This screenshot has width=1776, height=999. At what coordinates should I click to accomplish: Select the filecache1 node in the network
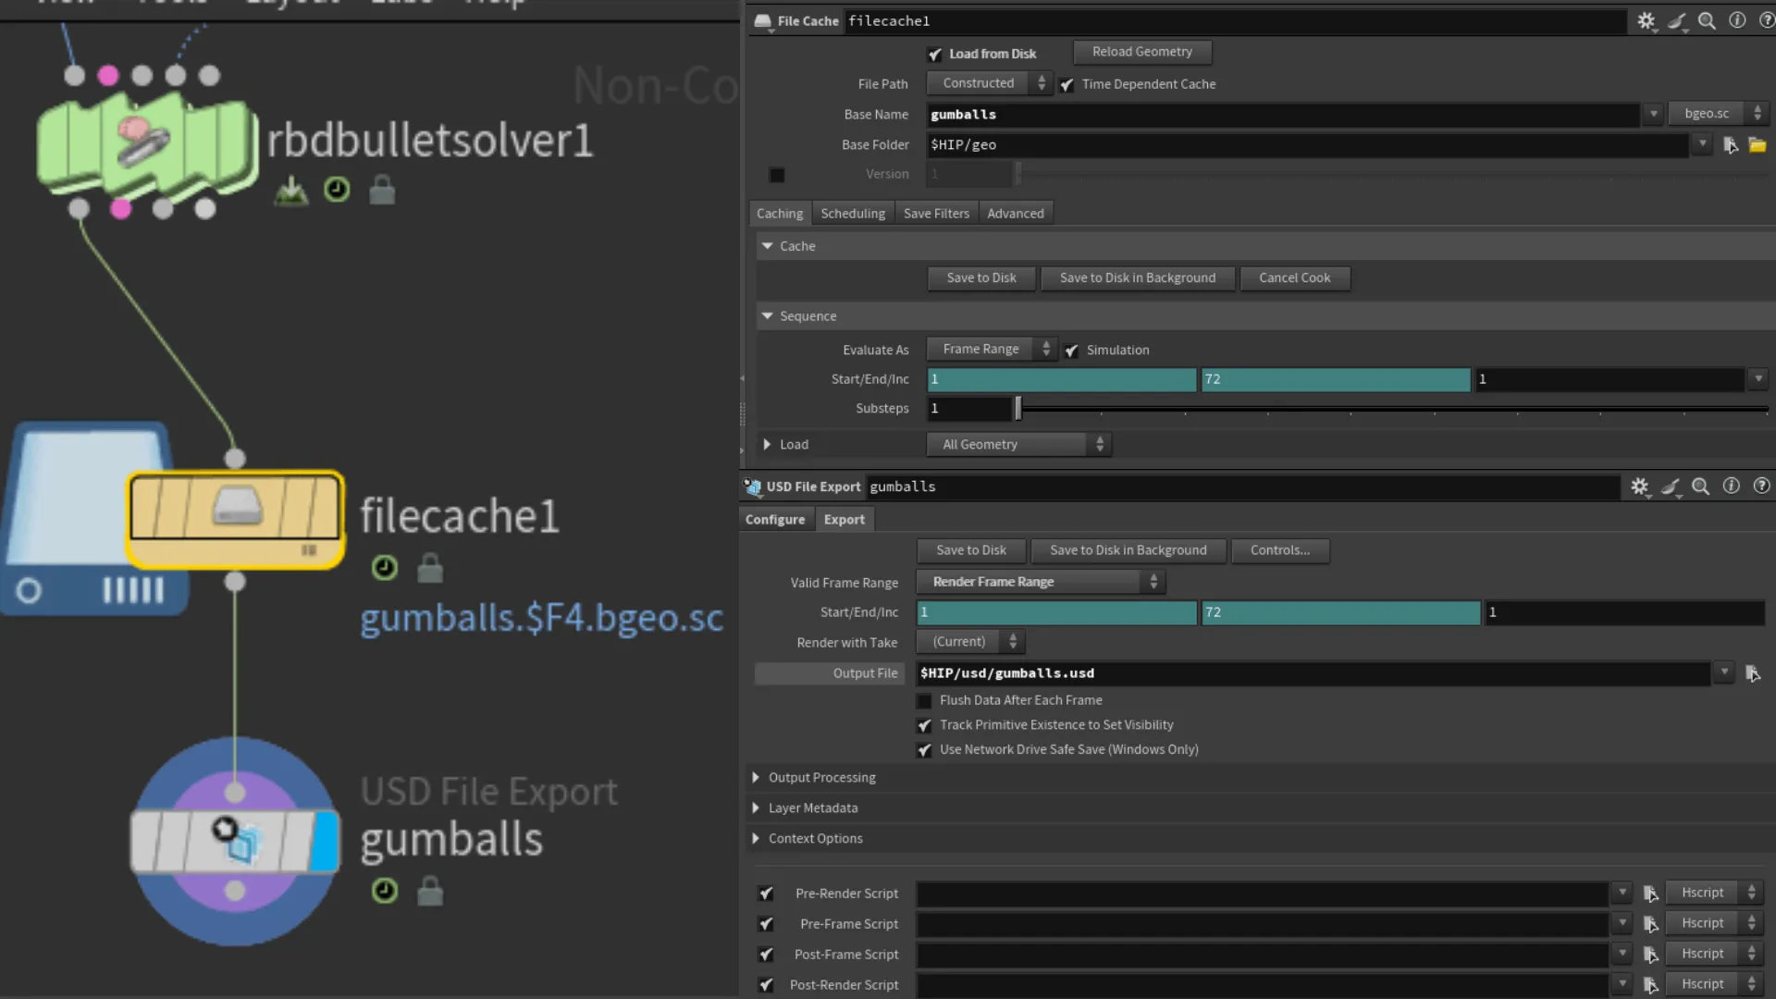(x=235, y=518)
